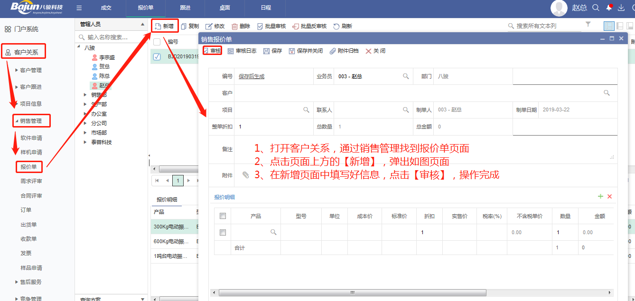Open the notification bell icon

pyautogui.click(x=609, y=8)
